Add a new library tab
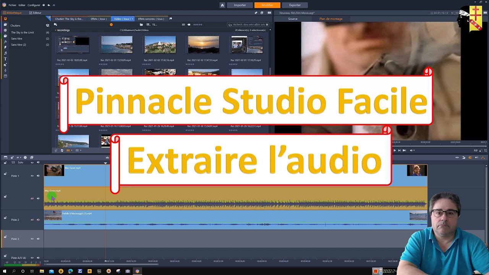489x275 pixels. pos(170,19)
